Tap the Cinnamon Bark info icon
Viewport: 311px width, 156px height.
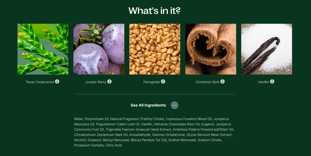pos(223,81)
